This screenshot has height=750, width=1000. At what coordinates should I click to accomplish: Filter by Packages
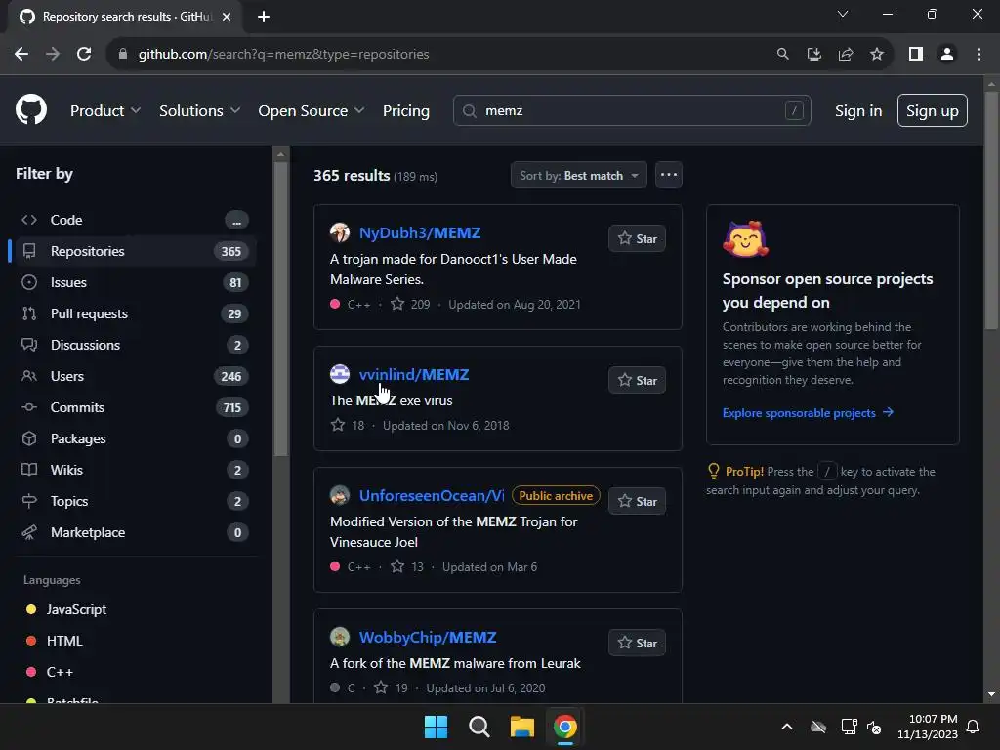(134, 438)
